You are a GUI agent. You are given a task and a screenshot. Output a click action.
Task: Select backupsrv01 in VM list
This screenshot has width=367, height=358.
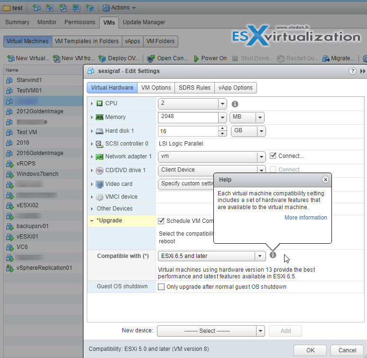[43, 227]
